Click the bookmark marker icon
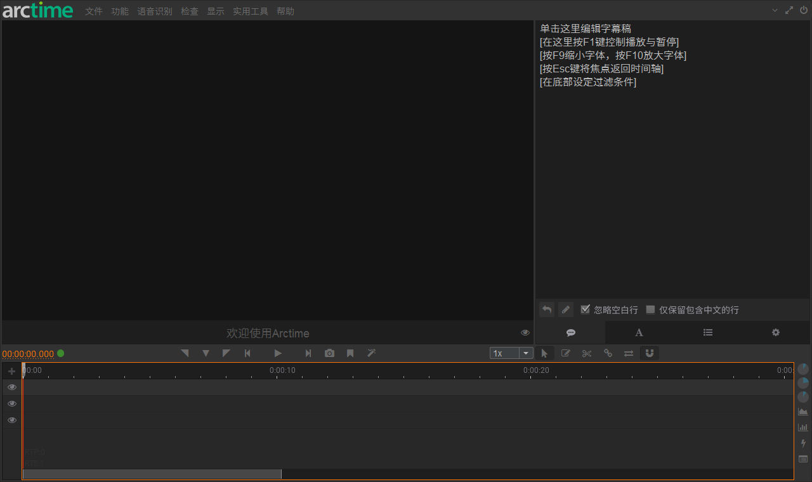 (x=350, y=353)
